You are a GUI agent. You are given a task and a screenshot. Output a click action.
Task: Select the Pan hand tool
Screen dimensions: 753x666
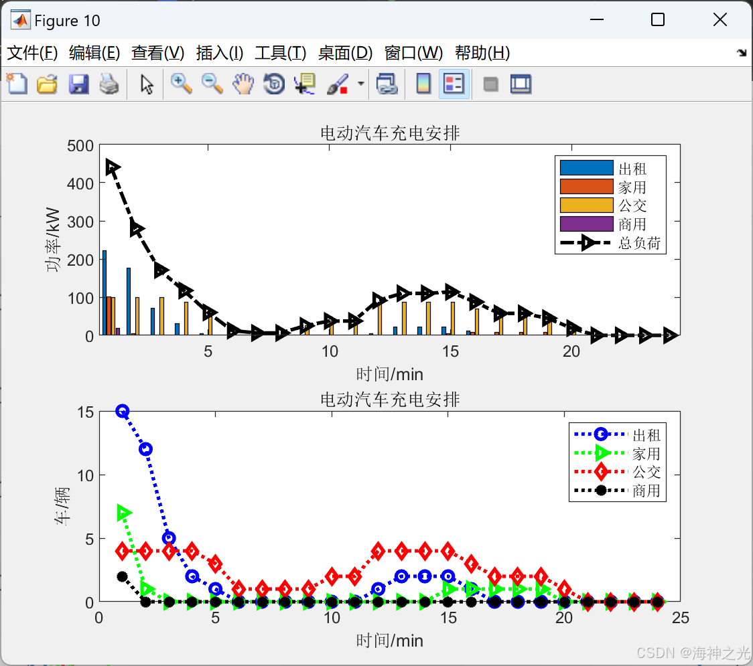click(243, 84)
